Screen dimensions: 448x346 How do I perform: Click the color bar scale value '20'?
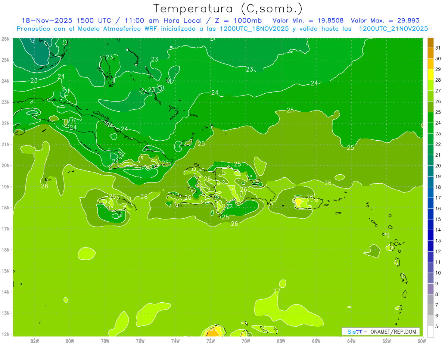(438, 166)
